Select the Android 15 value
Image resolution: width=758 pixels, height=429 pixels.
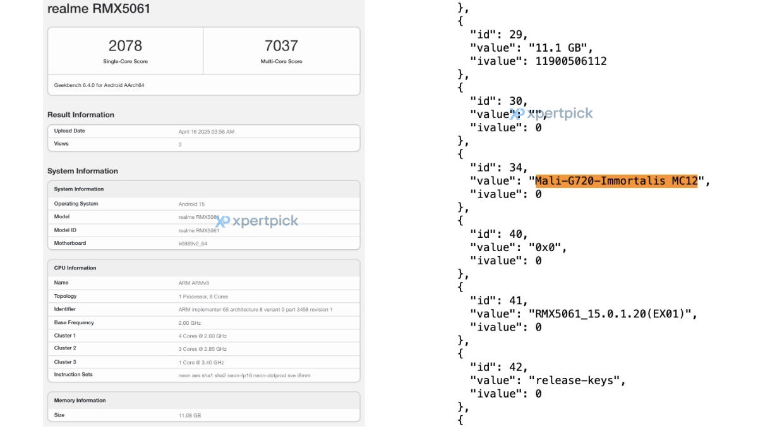(191, 204)
